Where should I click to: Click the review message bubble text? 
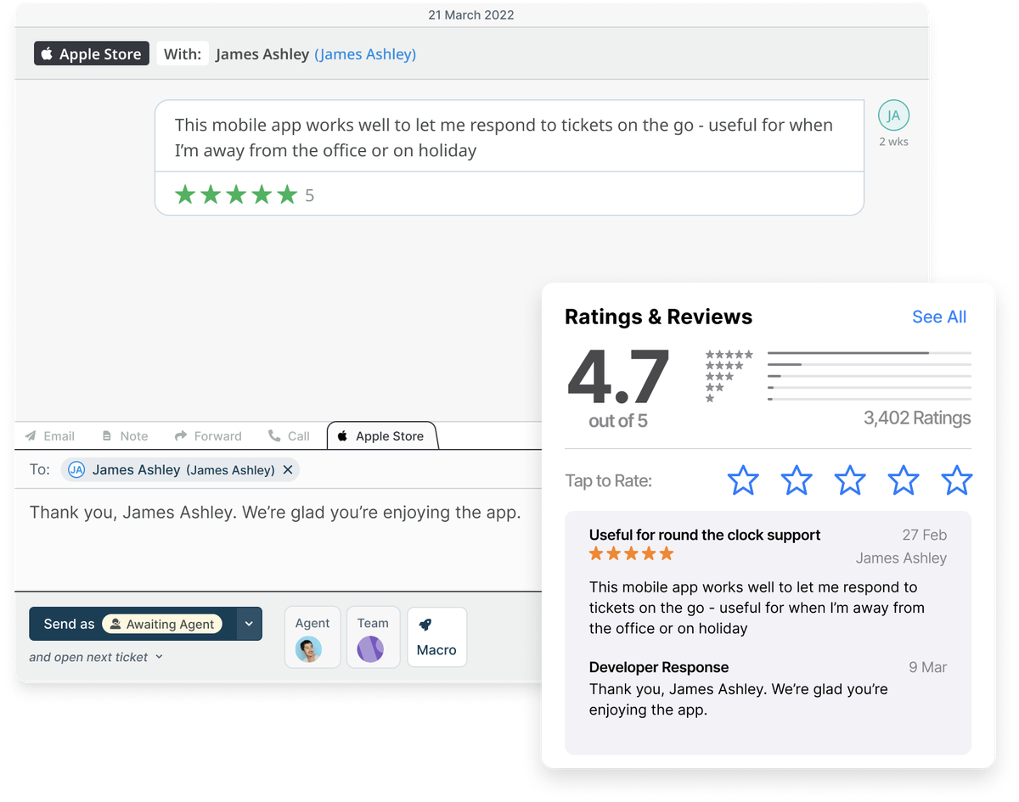pos(504,137)
